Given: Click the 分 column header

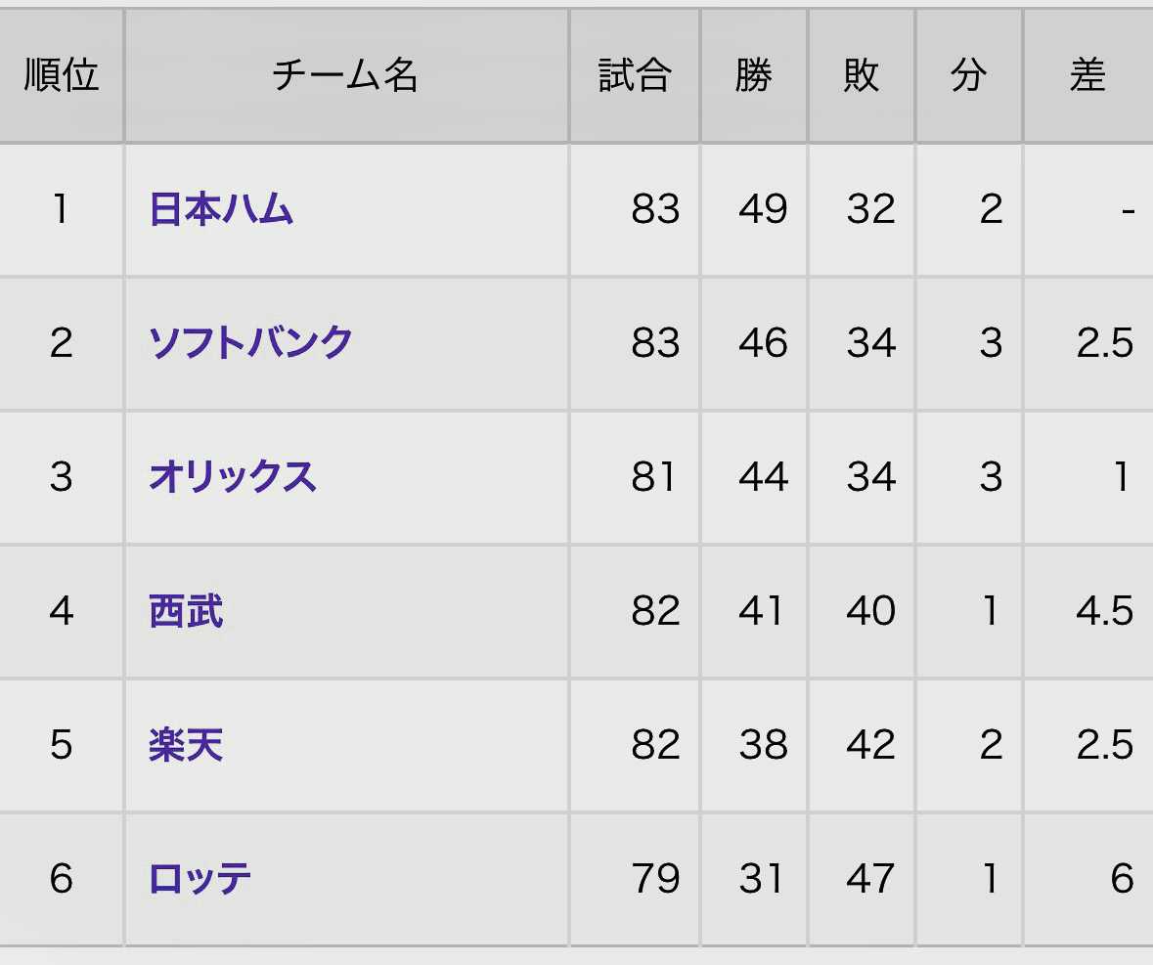Looking at the screenshot, I should pyautogui.click(x=968, y=75).
